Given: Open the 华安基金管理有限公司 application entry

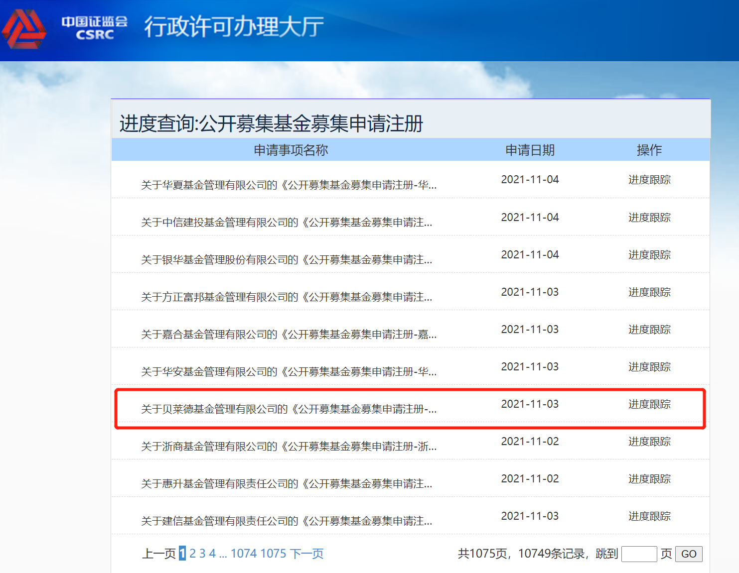Looking at the screenshot, I should 289,372.
